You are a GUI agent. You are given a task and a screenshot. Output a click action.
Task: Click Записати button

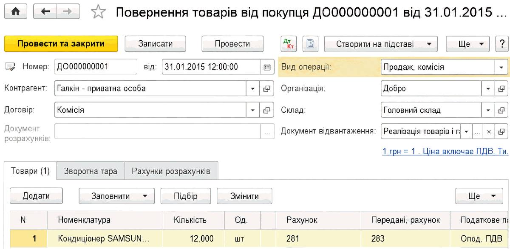(155, 44)
